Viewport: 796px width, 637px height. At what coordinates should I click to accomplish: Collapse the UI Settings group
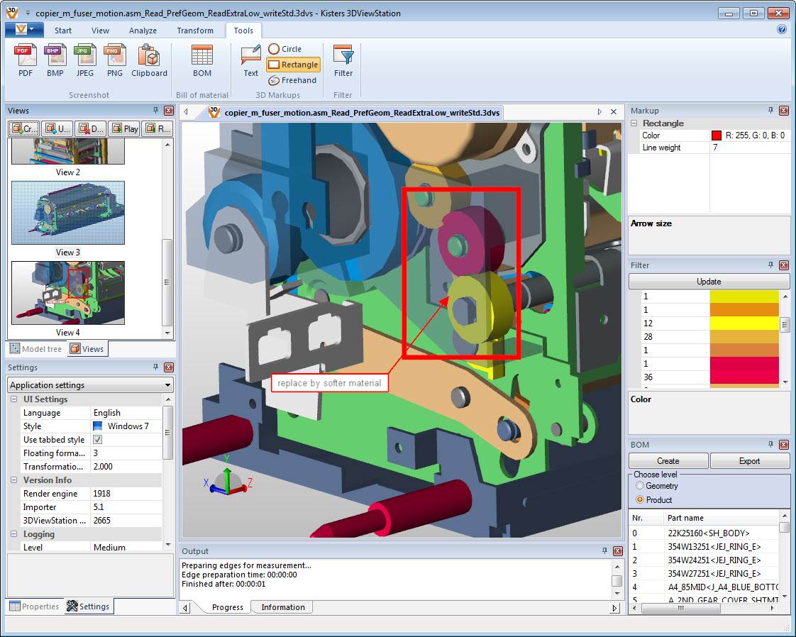[x=15, y=399]
